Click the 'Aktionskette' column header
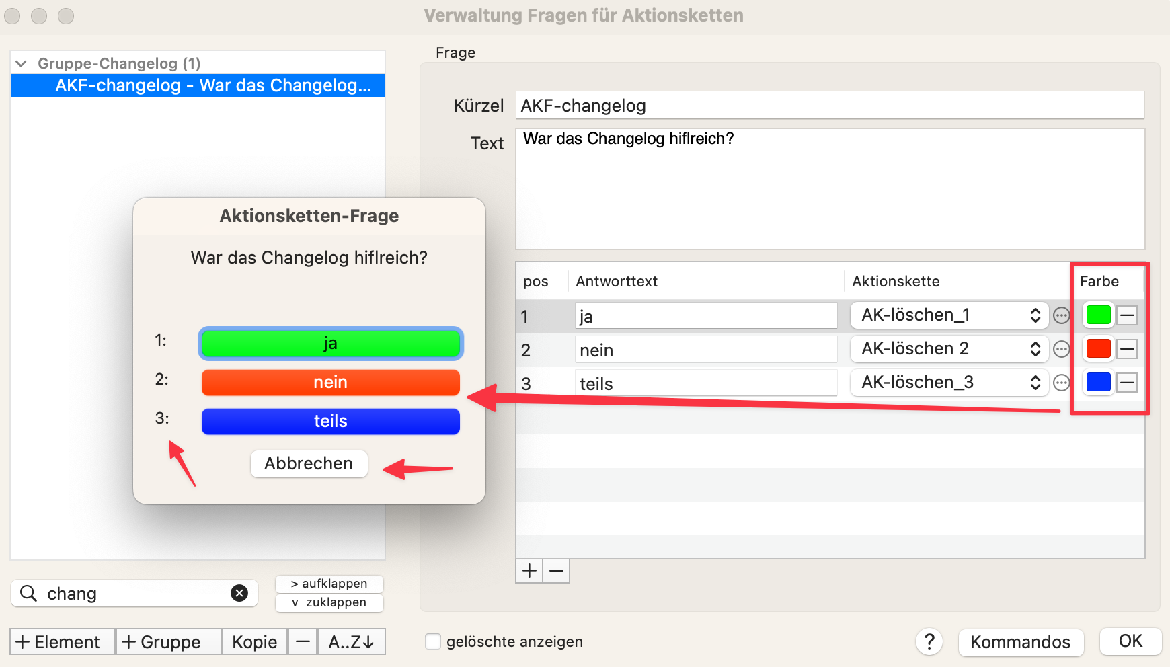Image resolution: width=1170 pixels, height=667 pixels. point(896,281)
